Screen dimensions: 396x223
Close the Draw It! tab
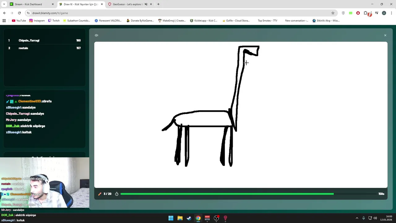[102, 4]
